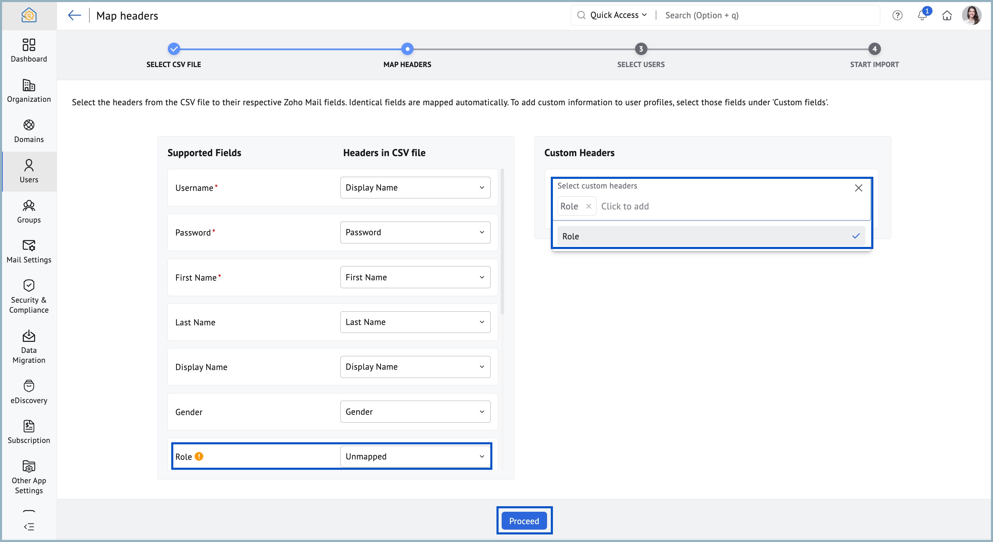The width and height of the screenshot is (993, 542).
Task: Click the home icon in header
Action: [947, 15]
